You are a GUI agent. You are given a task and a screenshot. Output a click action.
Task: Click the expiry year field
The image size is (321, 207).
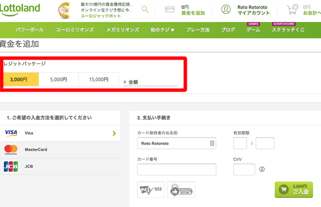point(265,143)
